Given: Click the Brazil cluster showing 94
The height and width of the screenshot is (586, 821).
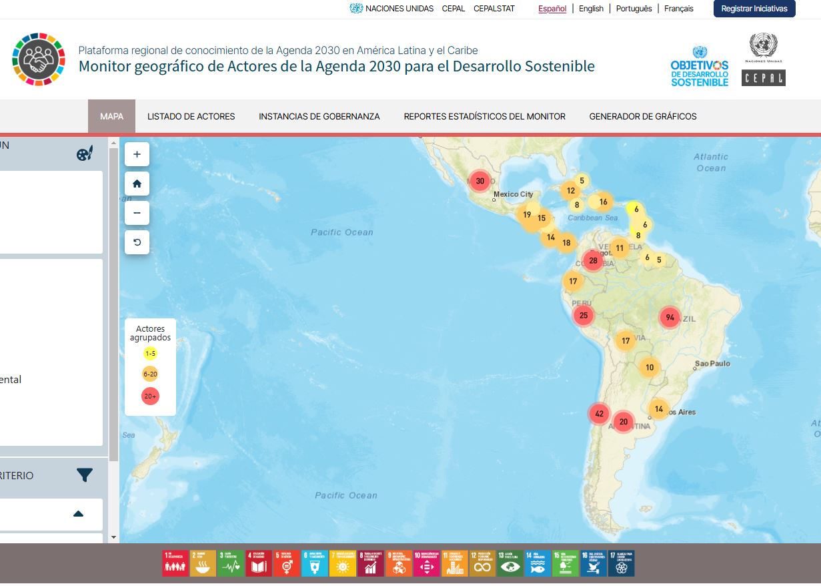Looking at the screenshot, I should (x=670, y=318).
